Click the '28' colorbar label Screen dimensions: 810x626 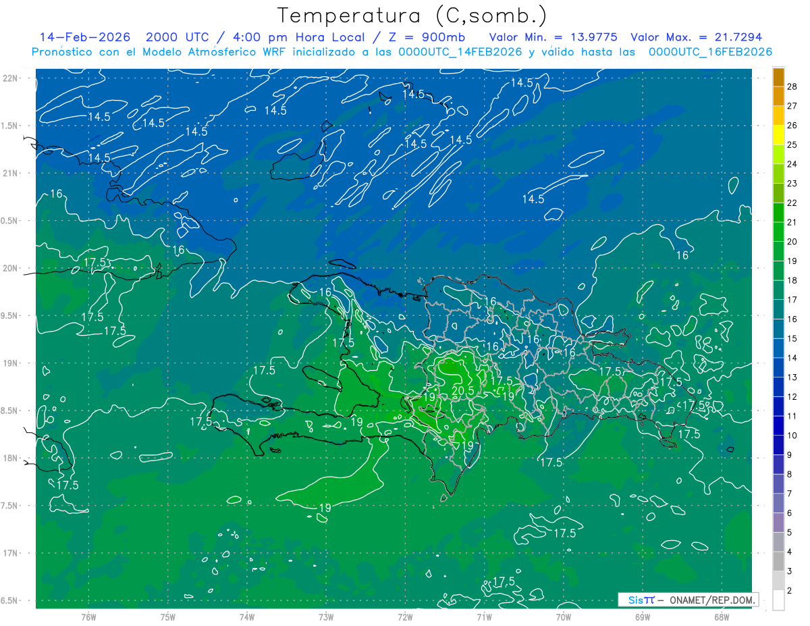coord(792,86)
